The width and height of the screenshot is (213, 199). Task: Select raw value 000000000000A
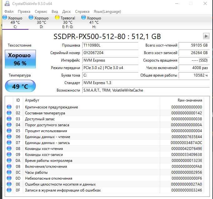(186, 125)
